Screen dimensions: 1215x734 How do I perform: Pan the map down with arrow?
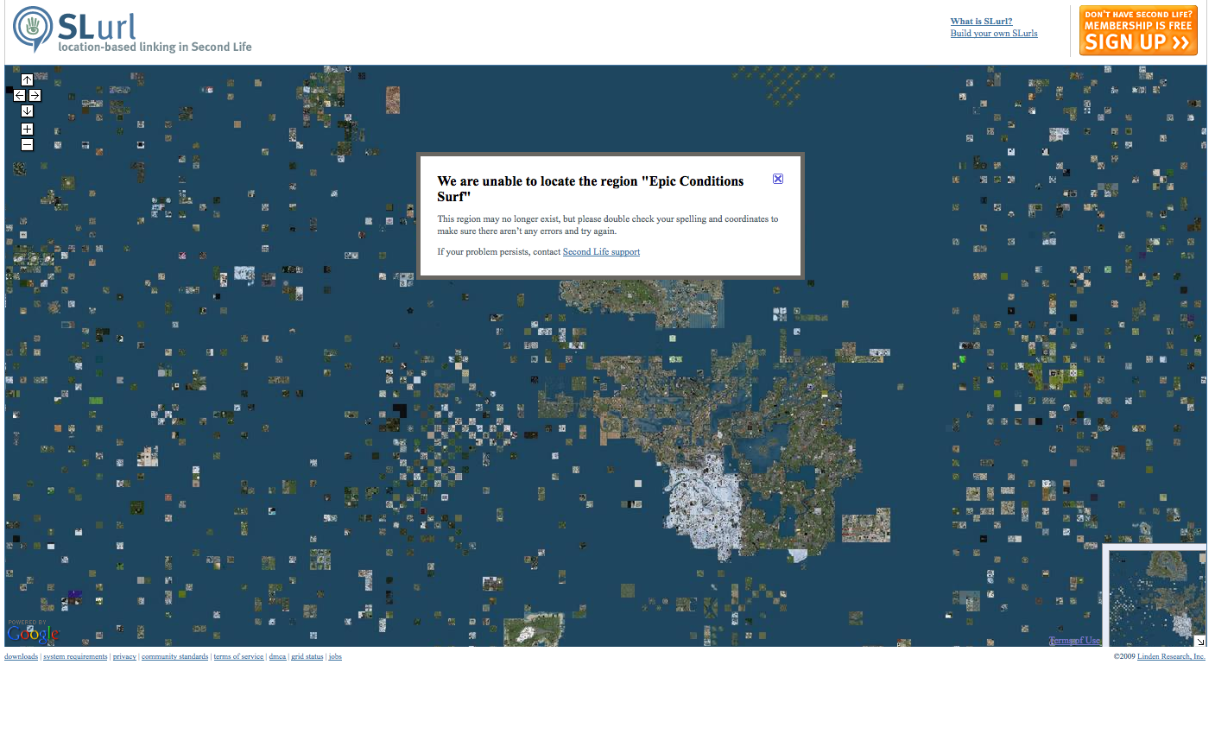pyautogui.click(x=27, y=111)
